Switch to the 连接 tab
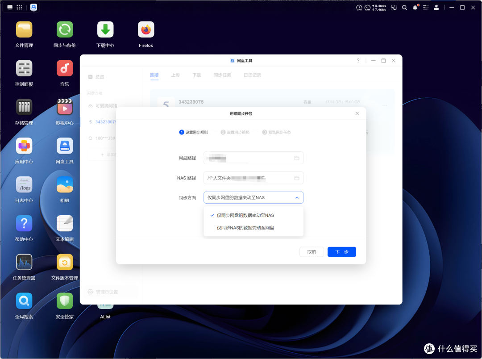 coord(154,75)
